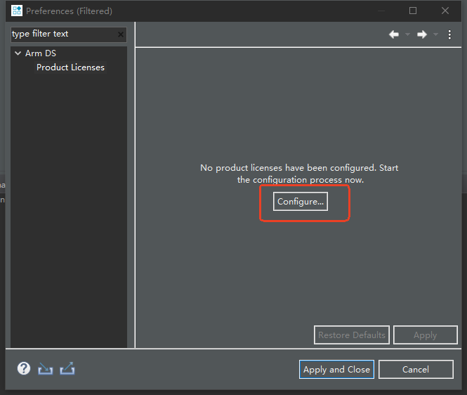Collapse the Arm DS tree node
The width and height of the screenshot is (467, 395).
coord(18,53)
